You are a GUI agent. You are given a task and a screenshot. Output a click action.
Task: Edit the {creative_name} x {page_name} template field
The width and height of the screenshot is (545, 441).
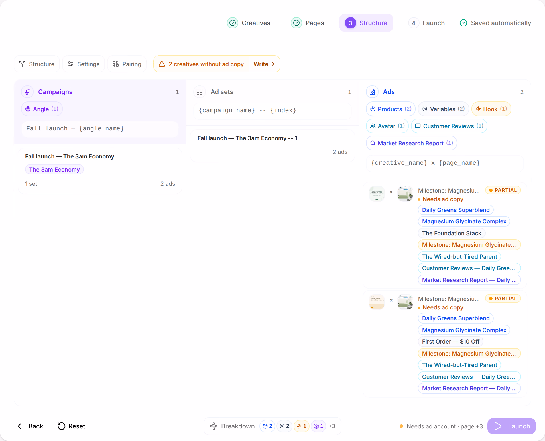pos(445,163)
